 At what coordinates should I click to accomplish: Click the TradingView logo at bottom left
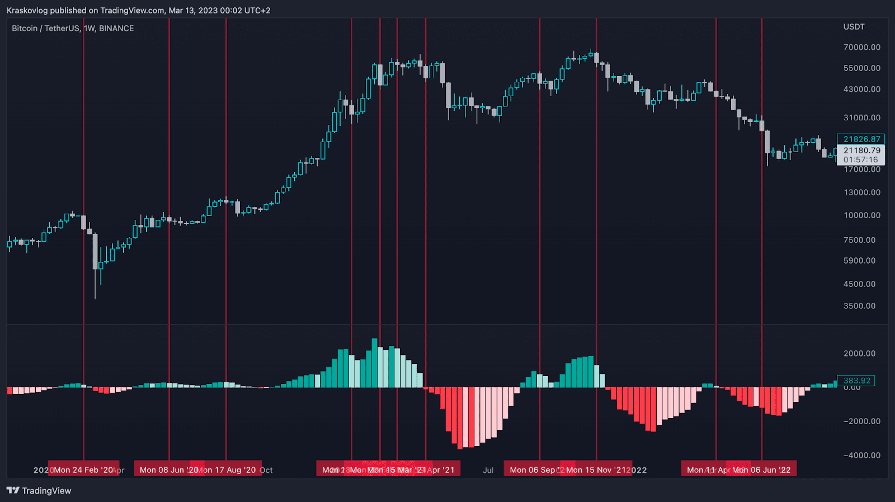pyautogui.click(x=39, y=491)
